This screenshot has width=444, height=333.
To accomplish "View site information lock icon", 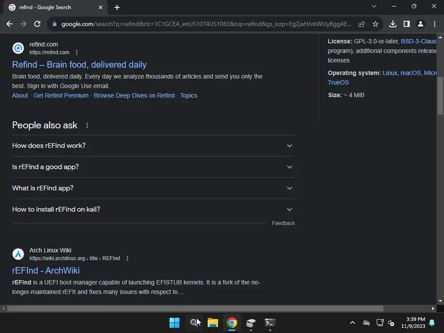I will (55, 24).
